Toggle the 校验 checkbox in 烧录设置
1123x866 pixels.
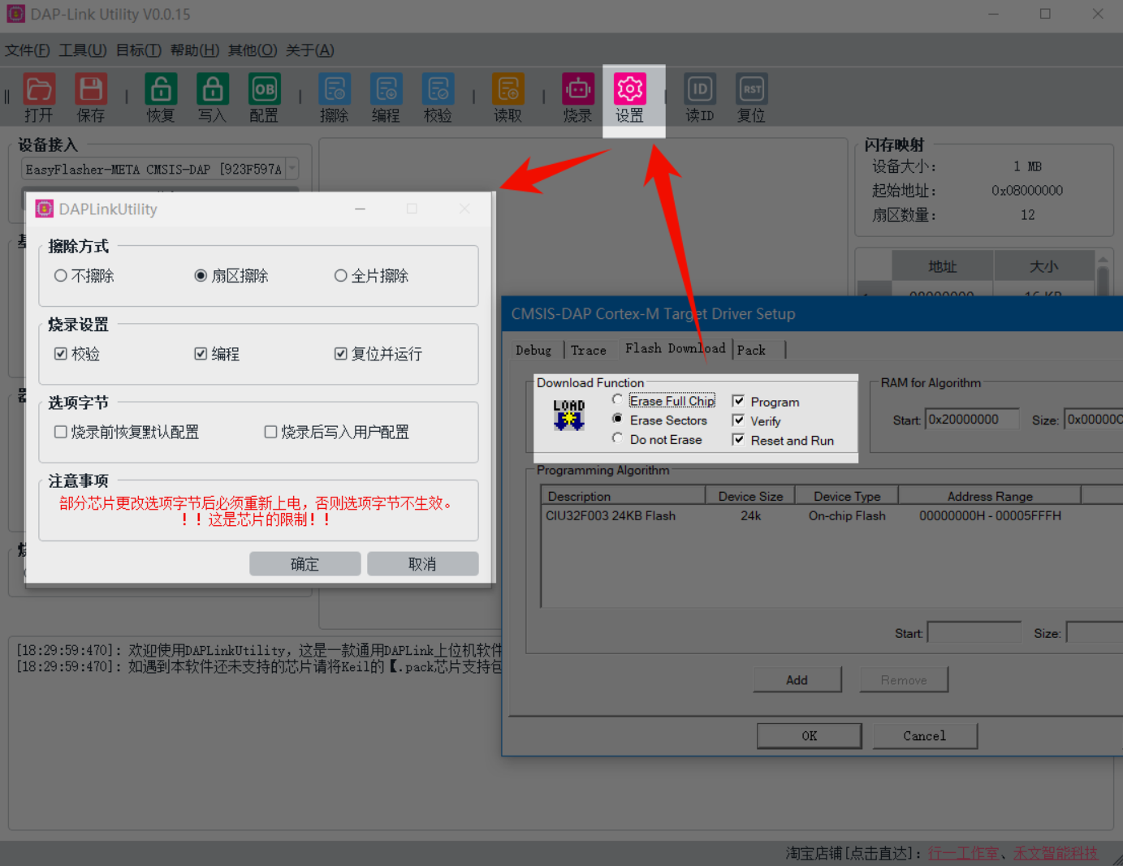click(x=60, y=354)
